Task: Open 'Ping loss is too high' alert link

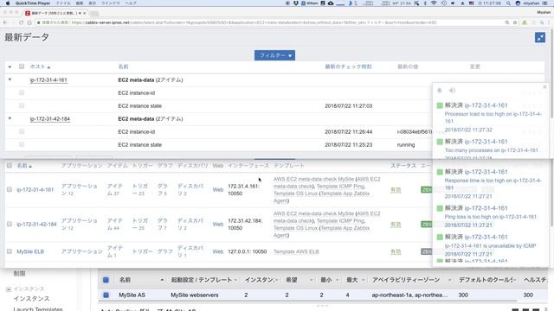Action: click(491, 217)
